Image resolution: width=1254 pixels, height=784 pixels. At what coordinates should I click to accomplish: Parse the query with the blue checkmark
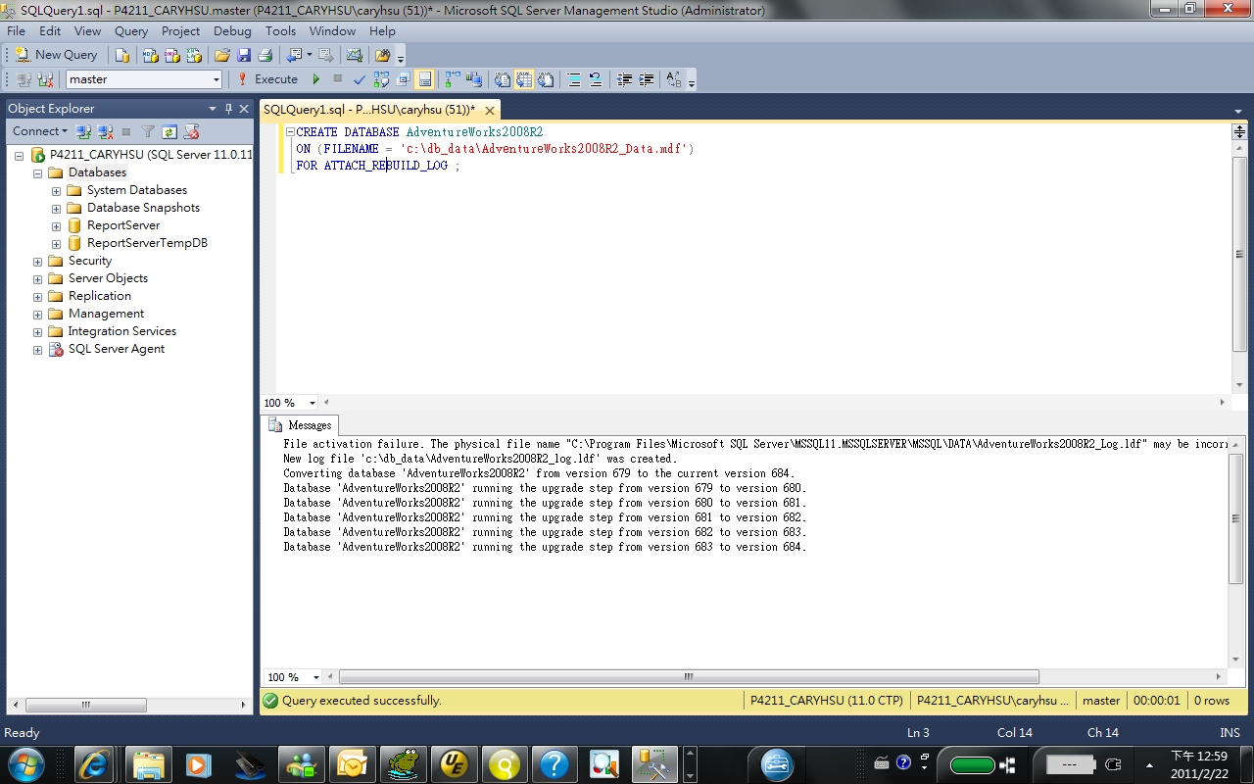click(x=360, y=79)
